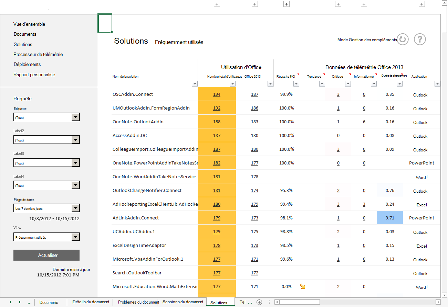This screenshot has height=307, width=448.
Task: Open help with the question mark icon
Action: pos(419,39)
